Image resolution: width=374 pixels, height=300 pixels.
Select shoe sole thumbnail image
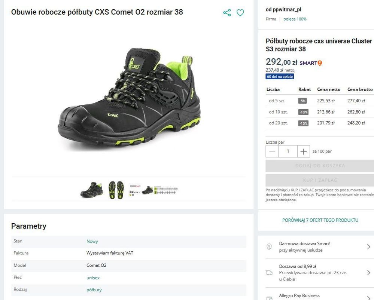coord(116,190)
